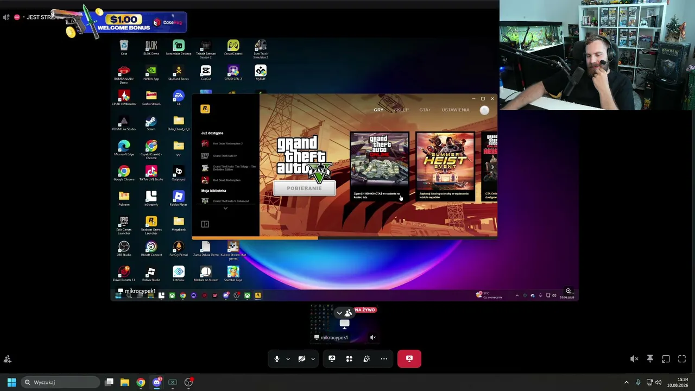Click the Rockstar logo in the launcher sidebar
The width and height of the screenshot is (695, 391).
coord(205,109)
